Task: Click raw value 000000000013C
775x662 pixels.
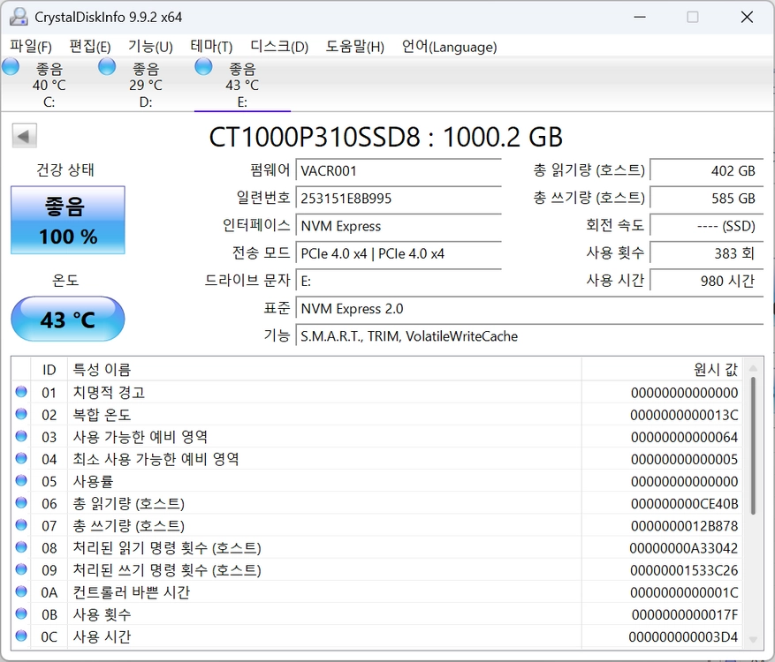Action: (684, 415)
